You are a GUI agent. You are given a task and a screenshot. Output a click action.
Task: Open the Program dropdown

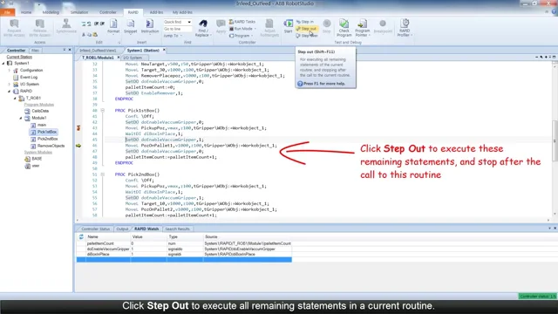click(242, 36)
